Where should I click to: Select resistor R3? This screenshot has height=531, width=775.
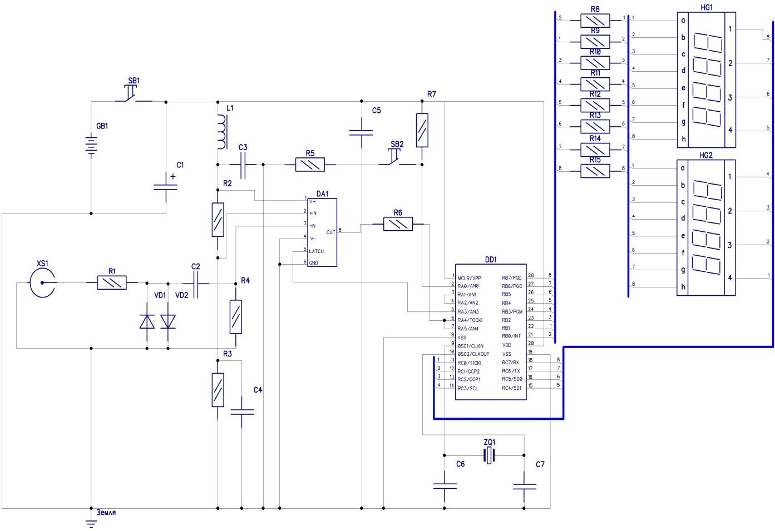click(x=218, y=390)
